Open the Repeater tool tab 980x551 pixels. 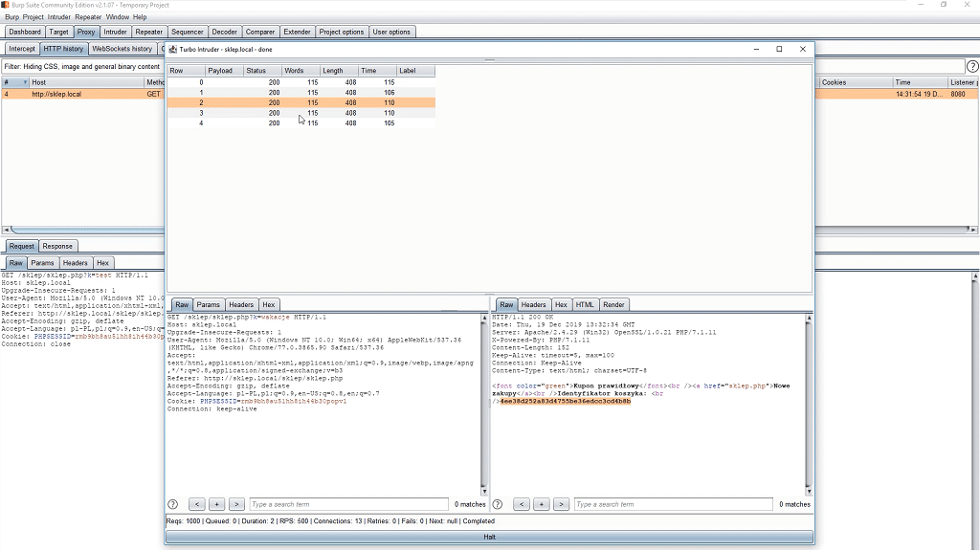[x=148, y=32]
